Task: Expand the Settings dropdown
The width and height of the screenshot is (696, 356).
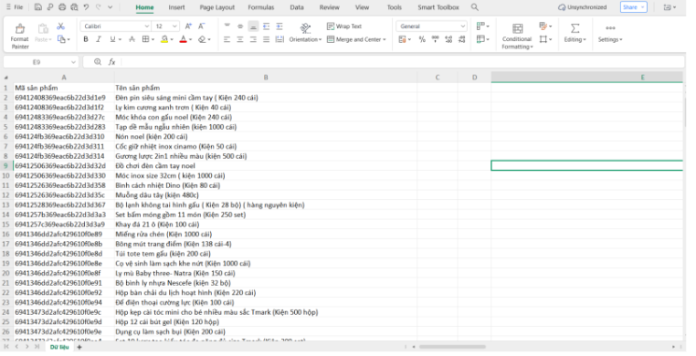Action: click(x=621, y=40)
